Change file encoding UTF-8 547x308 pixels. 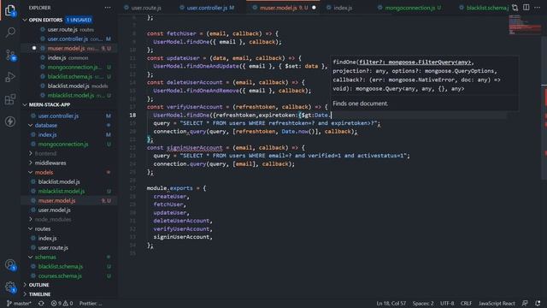(x=447, y=303)
